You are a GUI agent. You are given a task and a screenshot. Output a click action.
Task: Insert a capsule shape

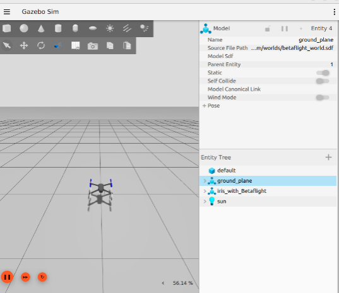(x=75, y=28)
